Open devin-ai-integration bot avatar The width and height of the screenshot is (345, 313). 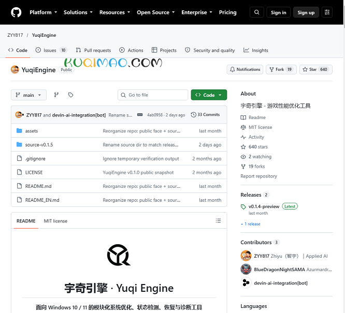click(246, 283)
